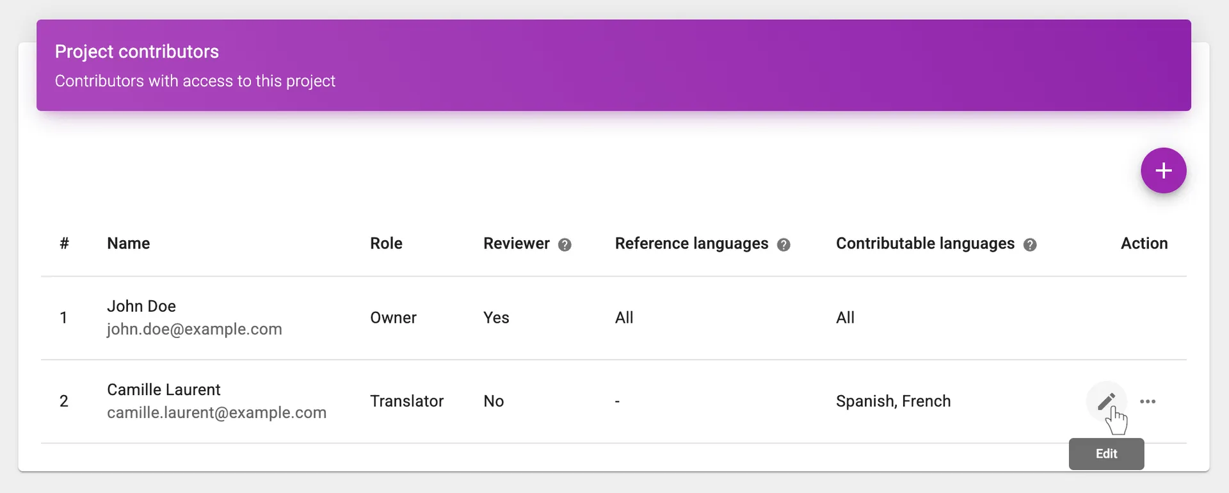Select the Translator role cell
The height and width of the screenshot is (493, 1229).
[x=406, y=401]
